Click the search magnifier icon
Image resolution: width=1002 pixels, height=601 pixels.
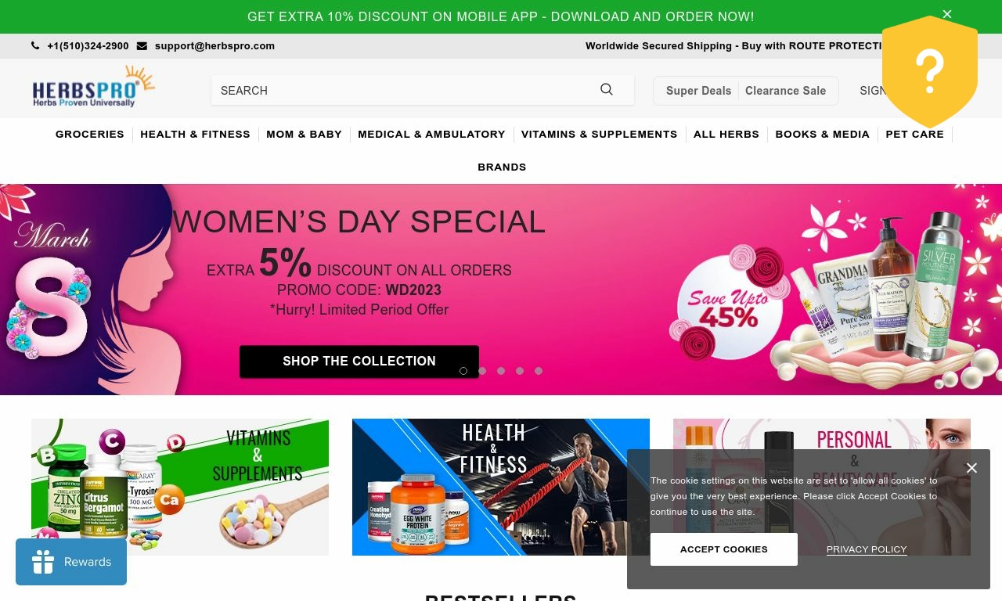(x=607, y=90)
